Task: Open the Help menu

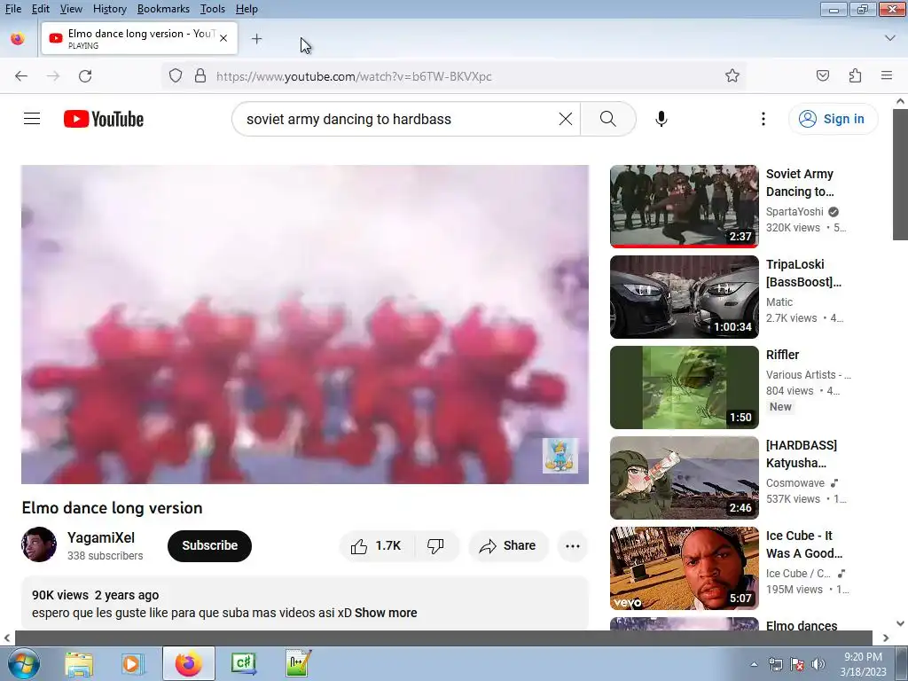Action: tap(247, 9)
